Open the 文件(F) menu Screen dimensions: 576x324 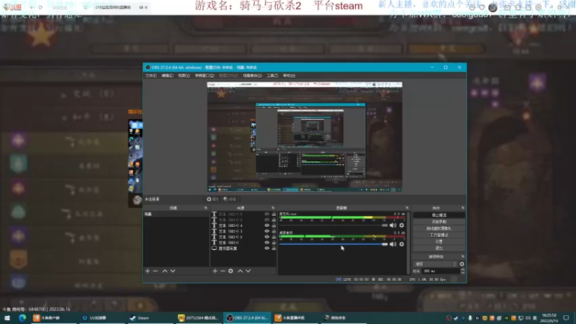[150, 76]
